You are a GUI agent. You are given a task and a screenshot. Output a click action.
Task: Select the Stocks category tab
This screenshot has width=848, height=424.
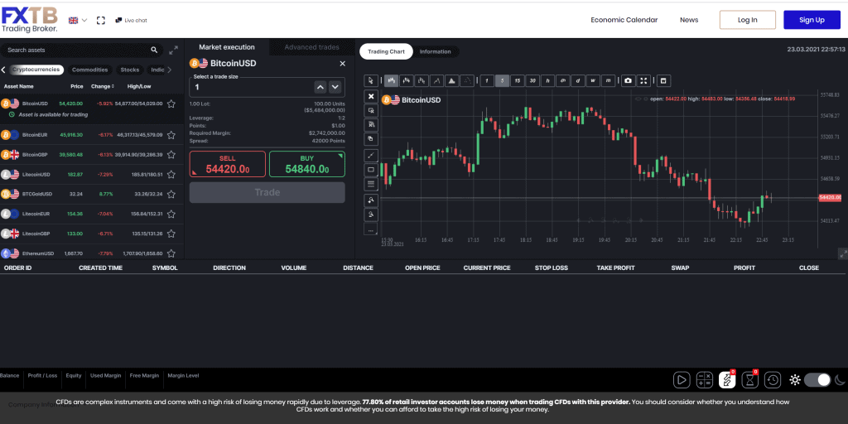130,70
